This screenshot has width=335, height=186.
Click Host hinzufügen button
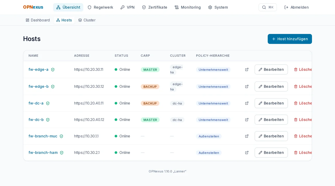290,39
